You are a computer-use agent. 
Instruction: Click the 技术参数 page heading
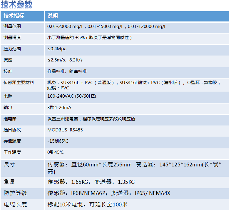coord(16,5)
